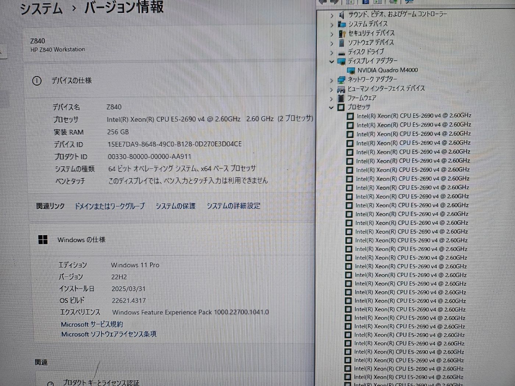Click the デバイス名 value Z840

(114, 107)
